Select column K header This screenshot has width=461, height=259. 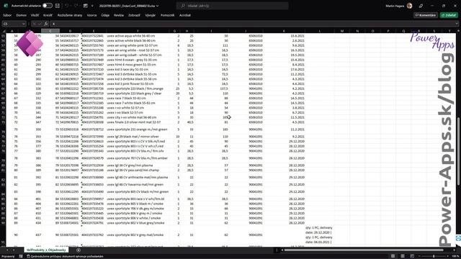[x=284, y=31]
